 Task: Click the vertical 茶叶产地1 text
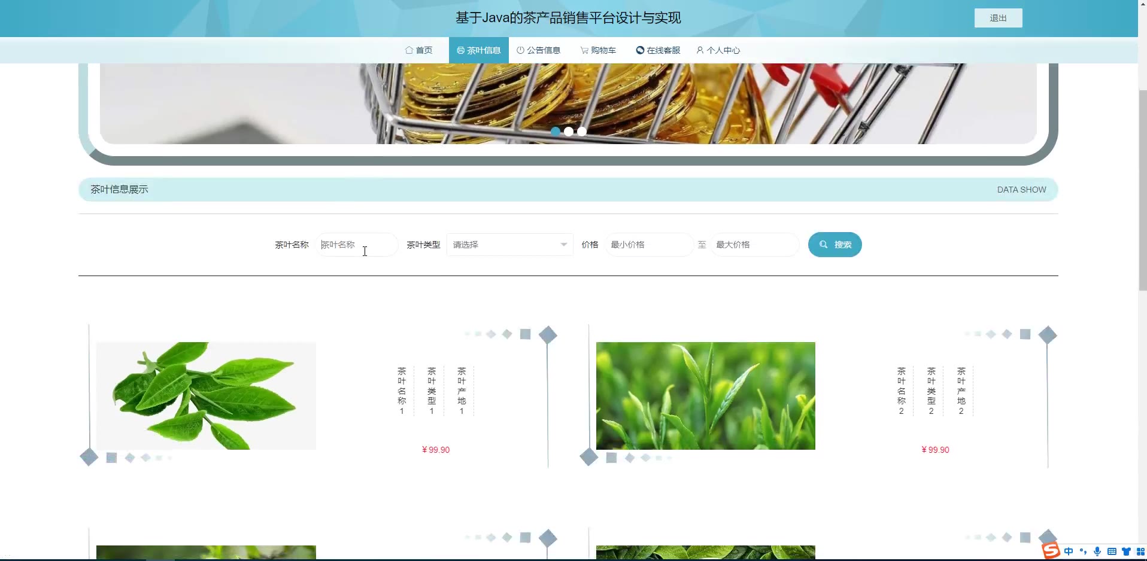(462, 391)
